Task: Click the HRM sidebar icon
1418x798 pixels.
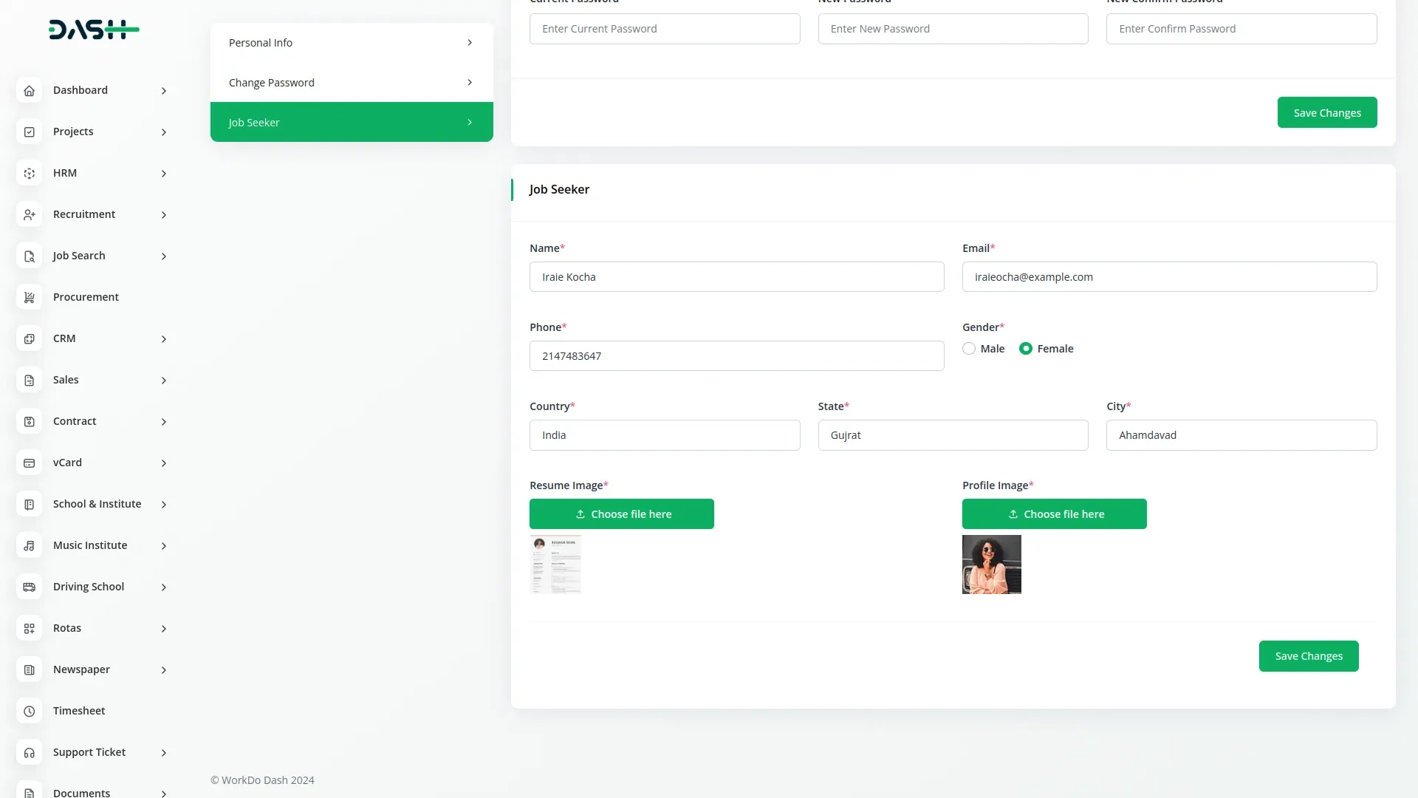Action: pos(30,173)
